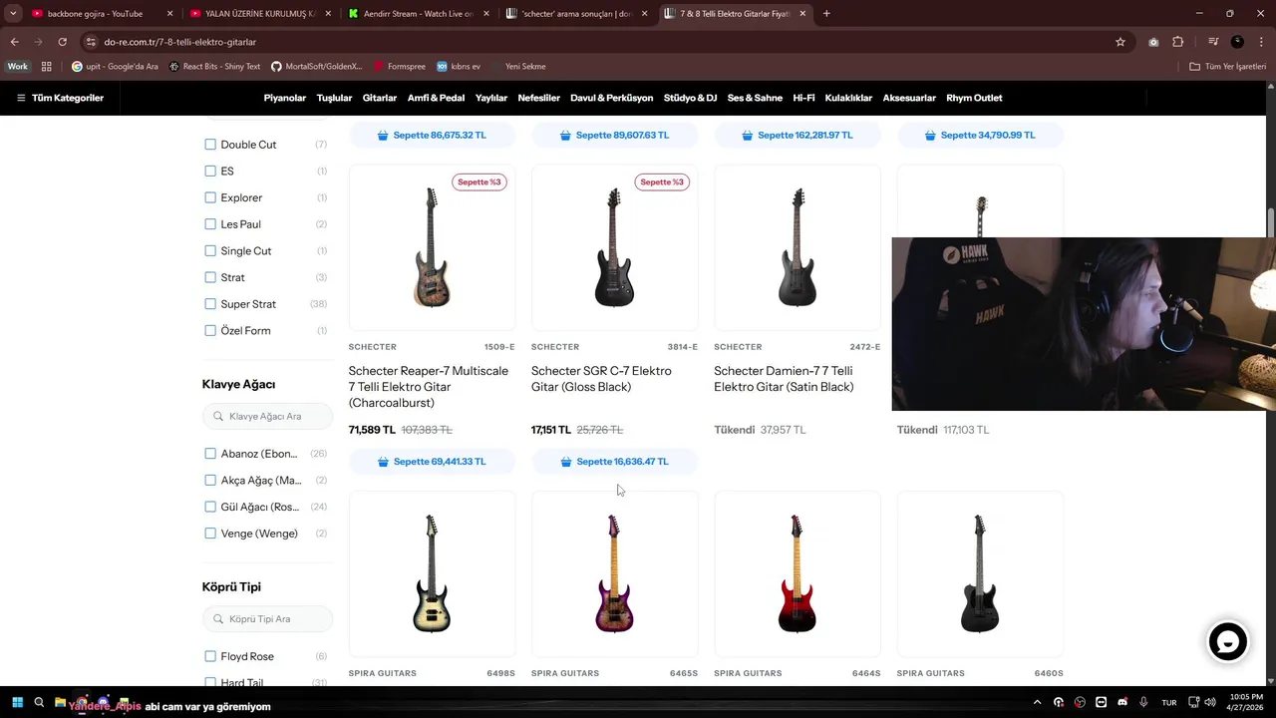1276x718 pixels.
Task: Open the Gitarlar category menu
Action: pos(380,98)
